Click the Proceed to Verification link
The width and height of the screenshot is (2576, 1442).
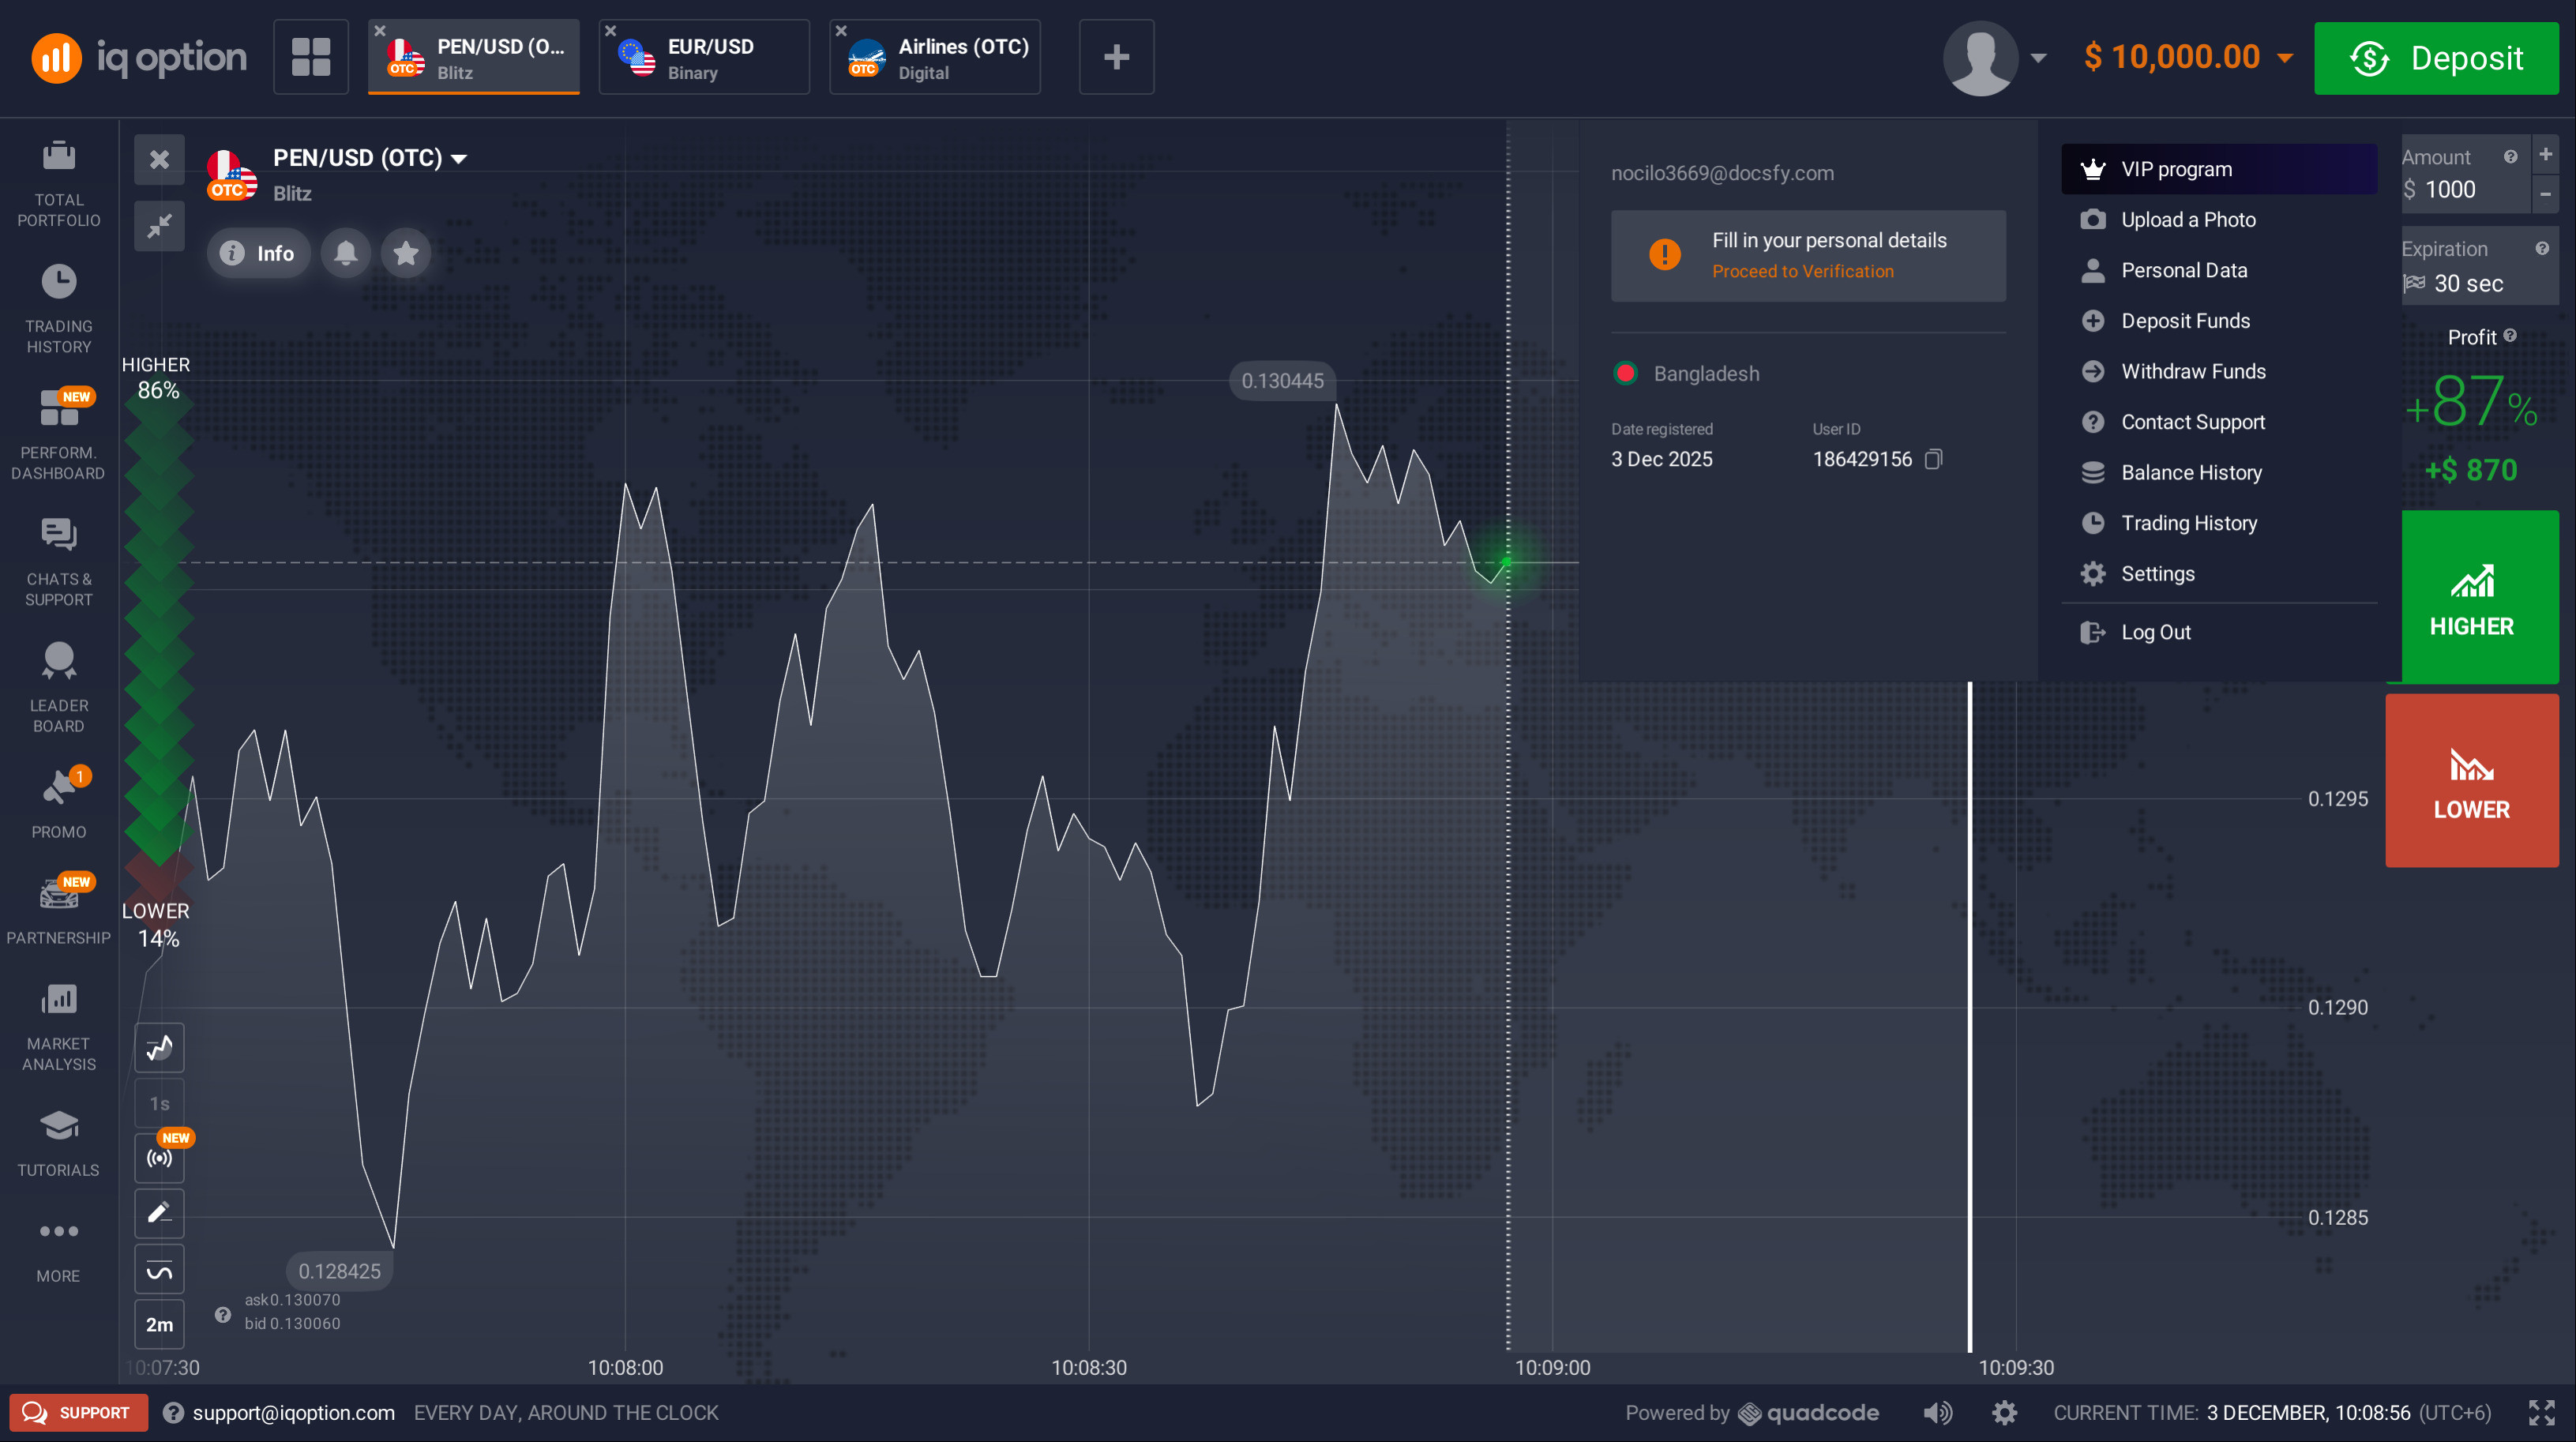click(1802, 271)
